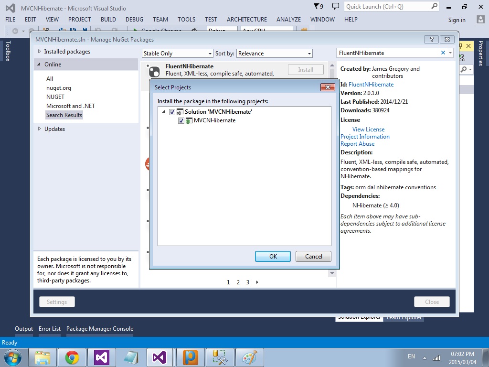Viewport: 489px width, 367px height.
Task: Open the BUILD menu
Action: (108, 19)
